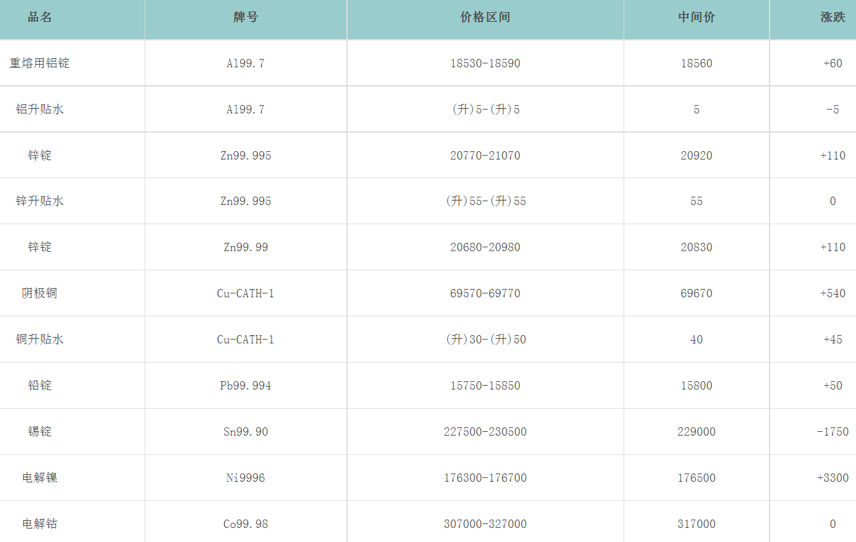The height and width of the screenshot is (542, 856).
Task: Click the 涨跌 column header
Action: coord(832,18)
